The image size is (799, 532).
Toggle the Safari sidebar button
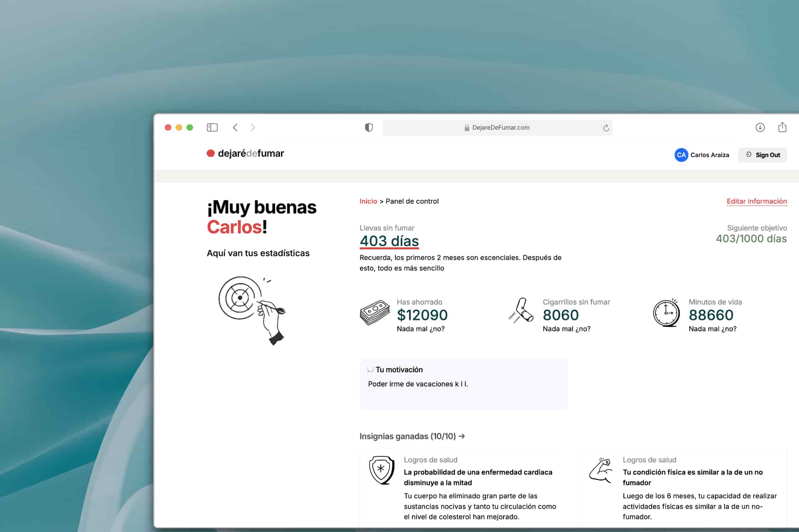(212, 127)
